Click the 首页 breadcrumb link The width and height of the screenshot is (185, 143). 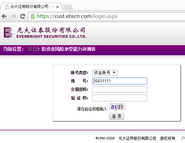click(32, 49)
